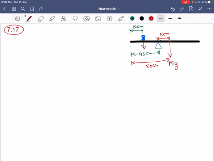Choose the green pen color
Viewport: 214px width, 161px height.
pos(132,18)
